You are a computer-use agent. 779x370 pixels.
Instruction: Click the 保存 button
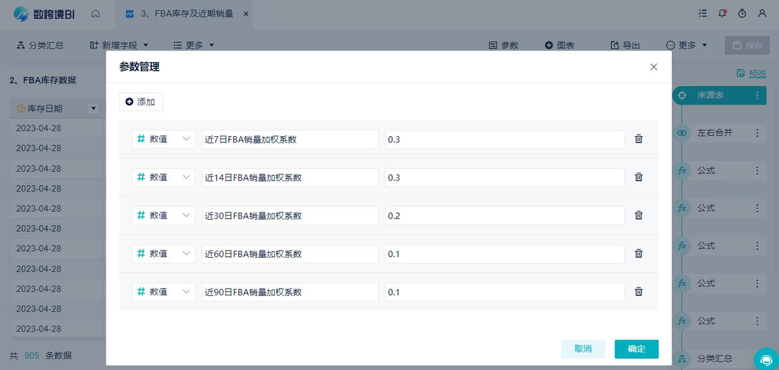(747, 45)
